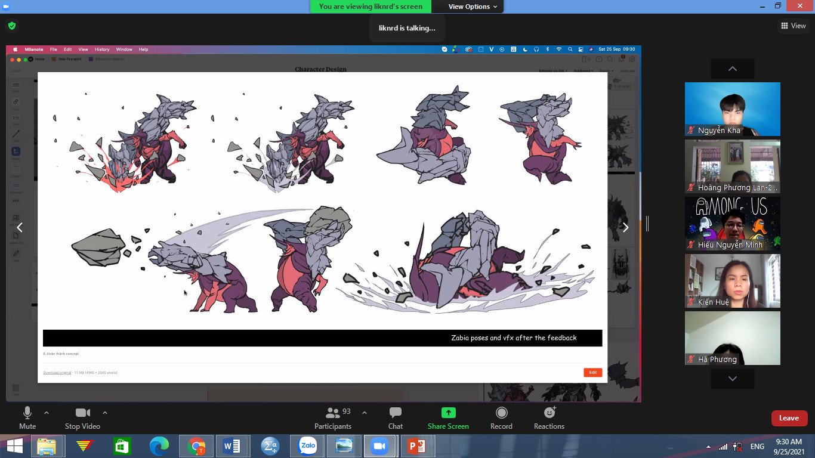
Task: Click the "Zabia poses and vfx after the feedback" caption
Action: 514,338
